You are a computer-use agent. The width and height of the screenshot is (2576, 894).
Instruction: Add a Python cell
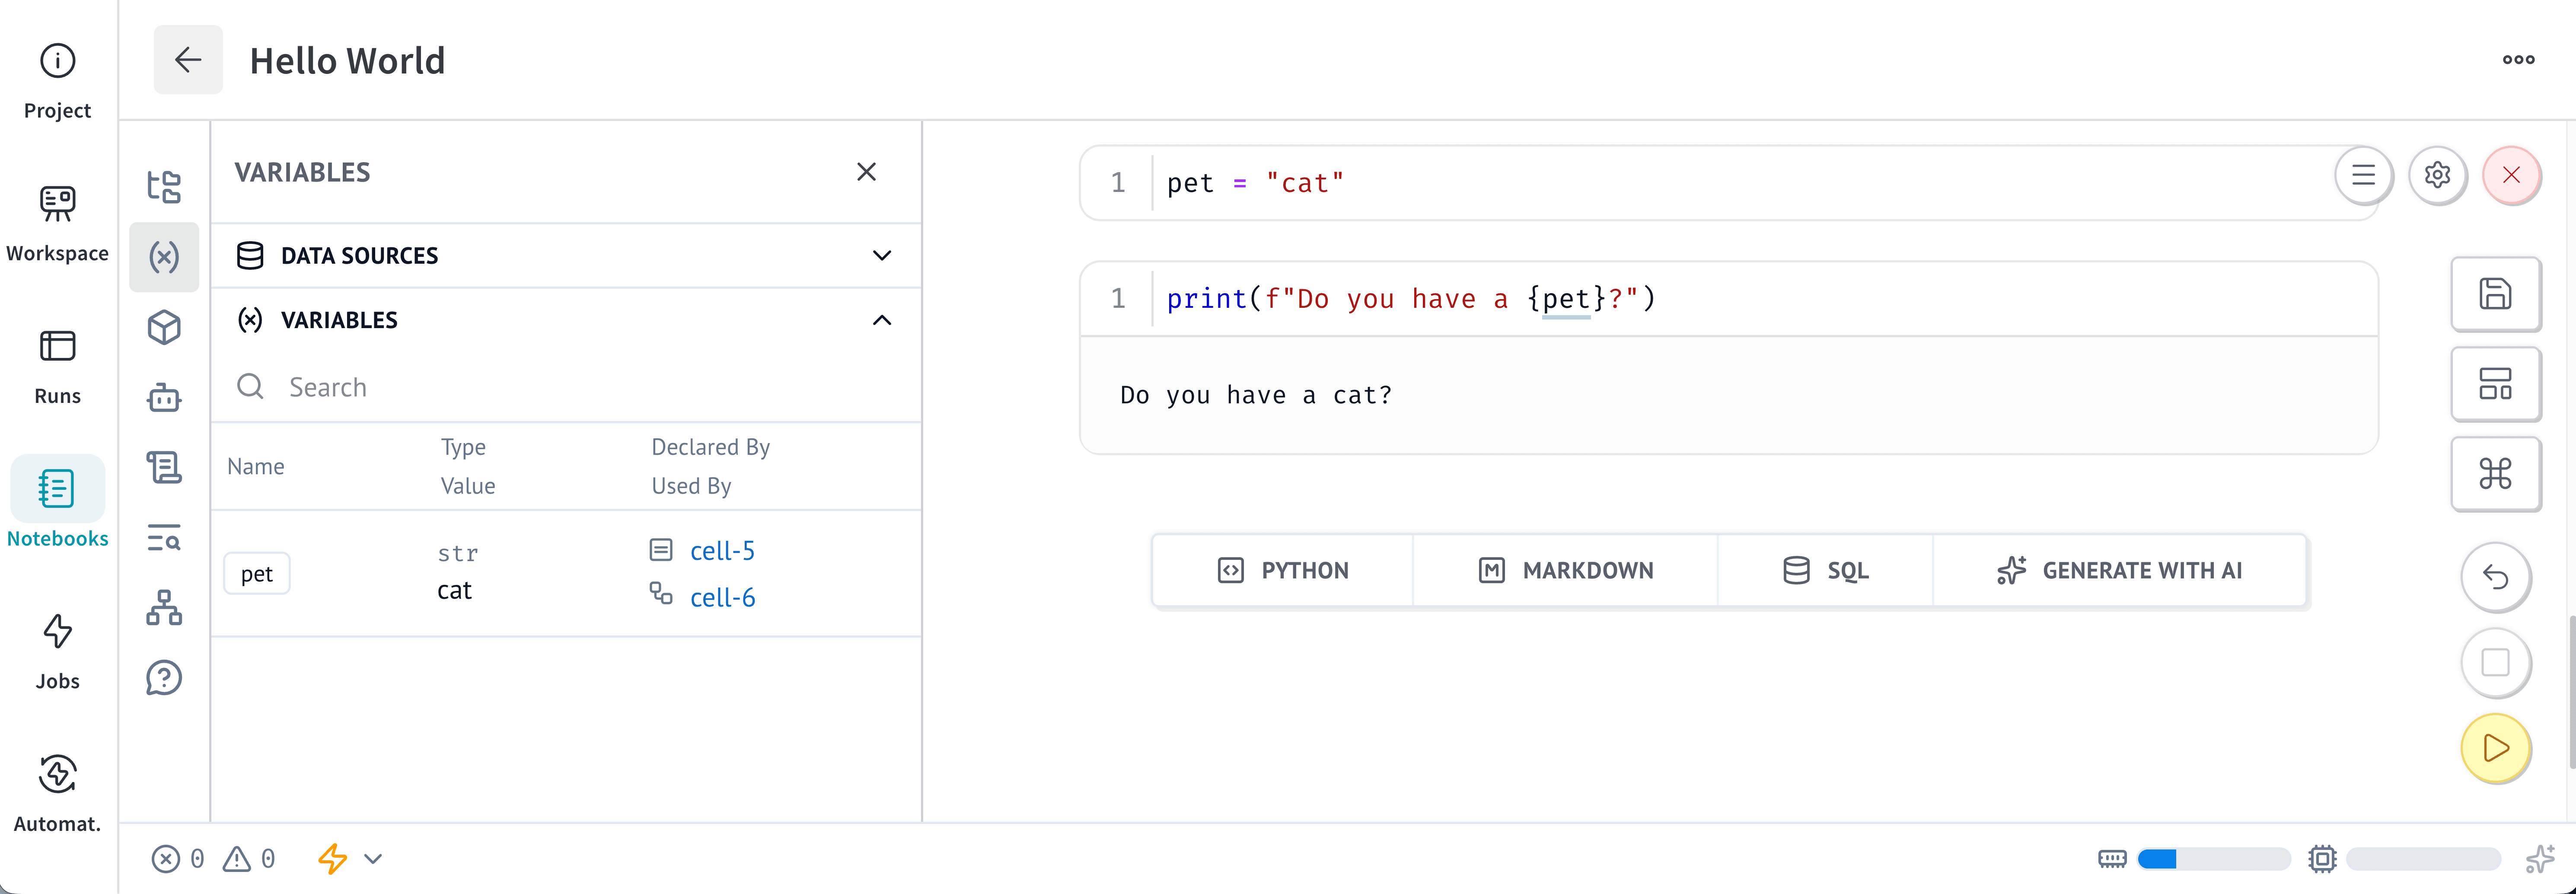pos(1283,571)
